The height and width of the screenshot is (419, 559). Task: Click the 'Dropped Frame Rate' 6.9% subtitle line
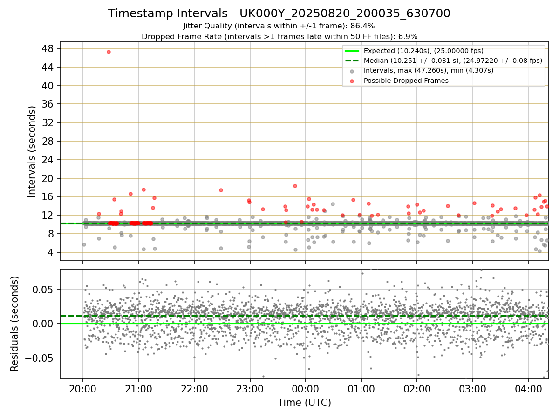click(x=279, y=36)
